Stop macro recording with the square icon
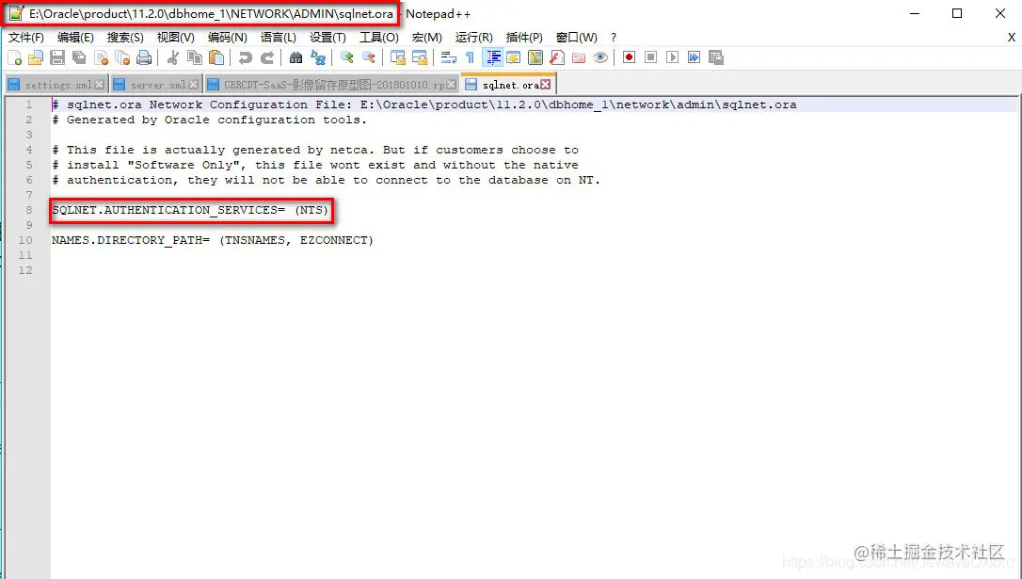This screenshot has width=1022, height=579. pos(650,58)
